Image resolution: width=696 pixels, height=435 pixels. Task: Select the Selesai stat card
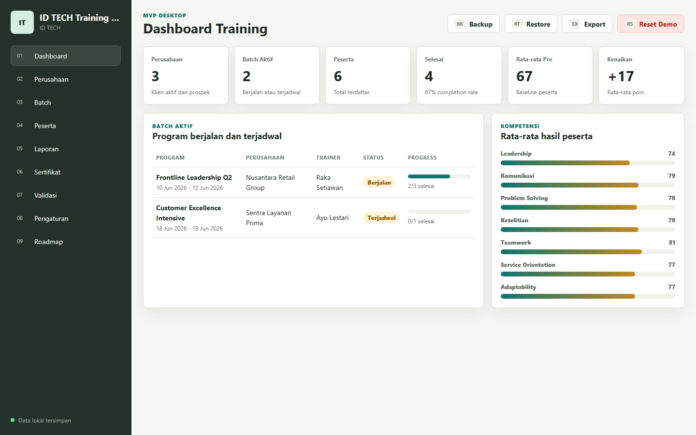pos(459,75)
